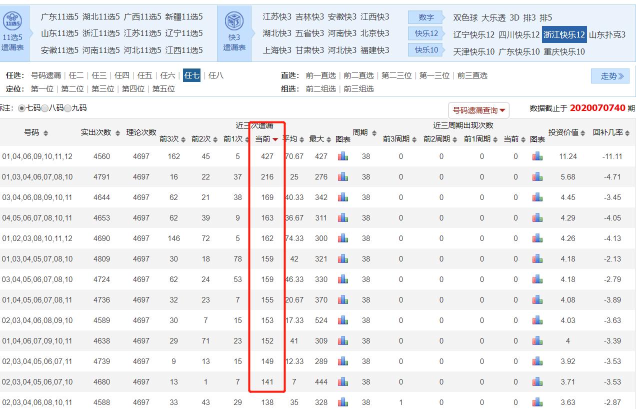This screenshot has width=636, height=409.
Task: Open chart icon after 最大 276 in second row
Action: pyautogui.click(x=343, y=177)
